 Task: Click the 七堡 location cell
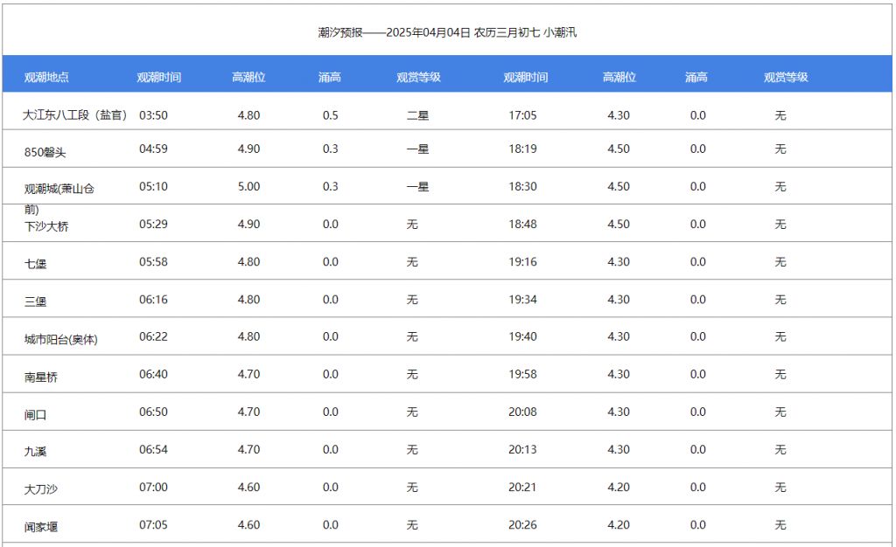click(x=36, y=264)
